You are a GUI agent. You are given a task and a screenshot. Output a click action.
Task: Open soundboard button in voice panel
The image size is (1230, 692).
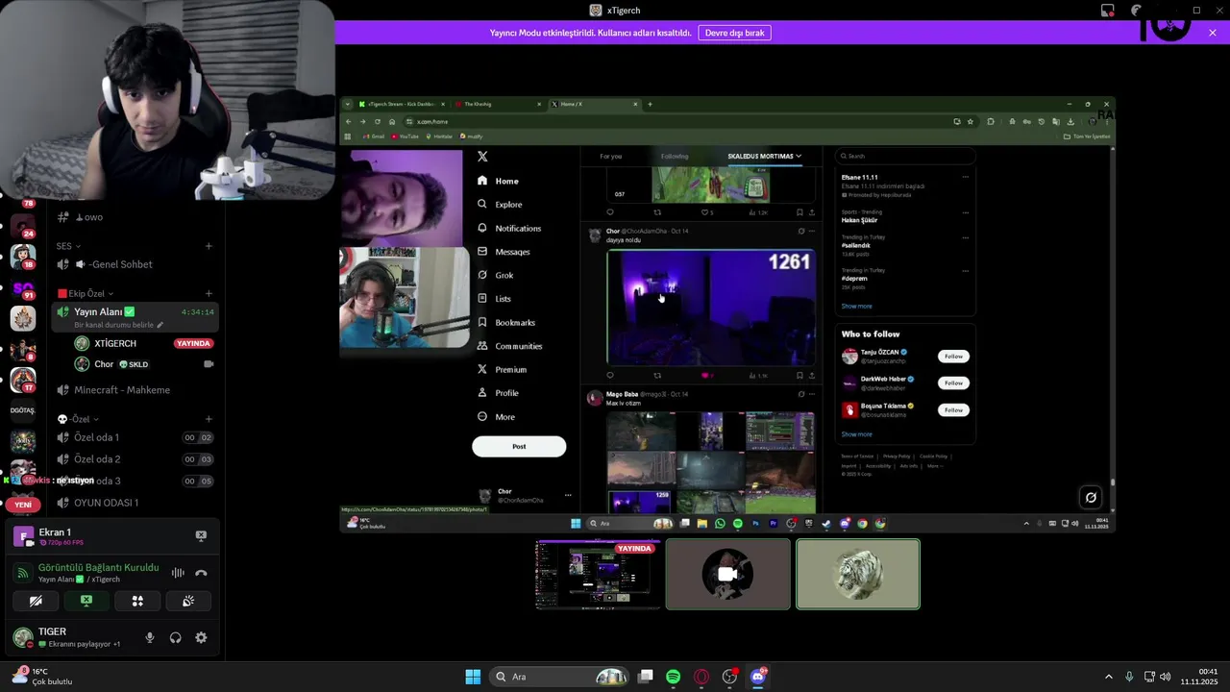tap(188, 601)
